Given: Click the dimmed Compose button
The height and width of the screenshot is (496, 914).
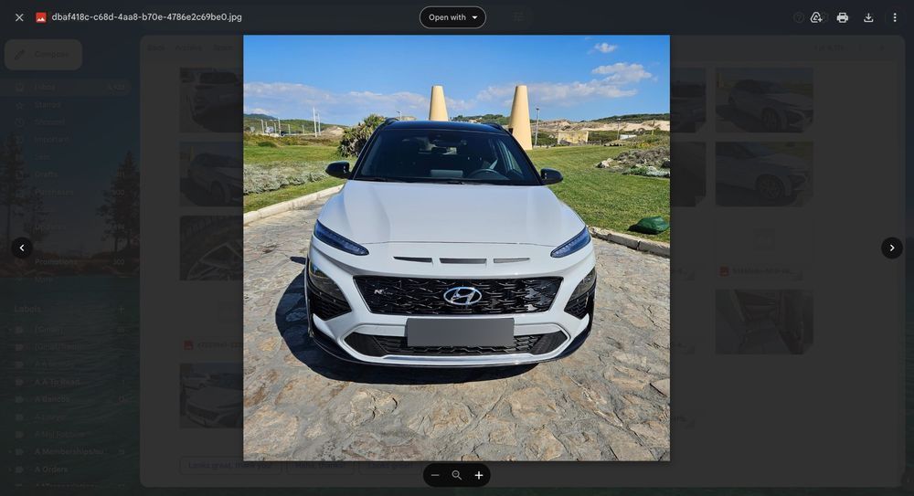Looking at the screenshot, I should pos(43,55).
